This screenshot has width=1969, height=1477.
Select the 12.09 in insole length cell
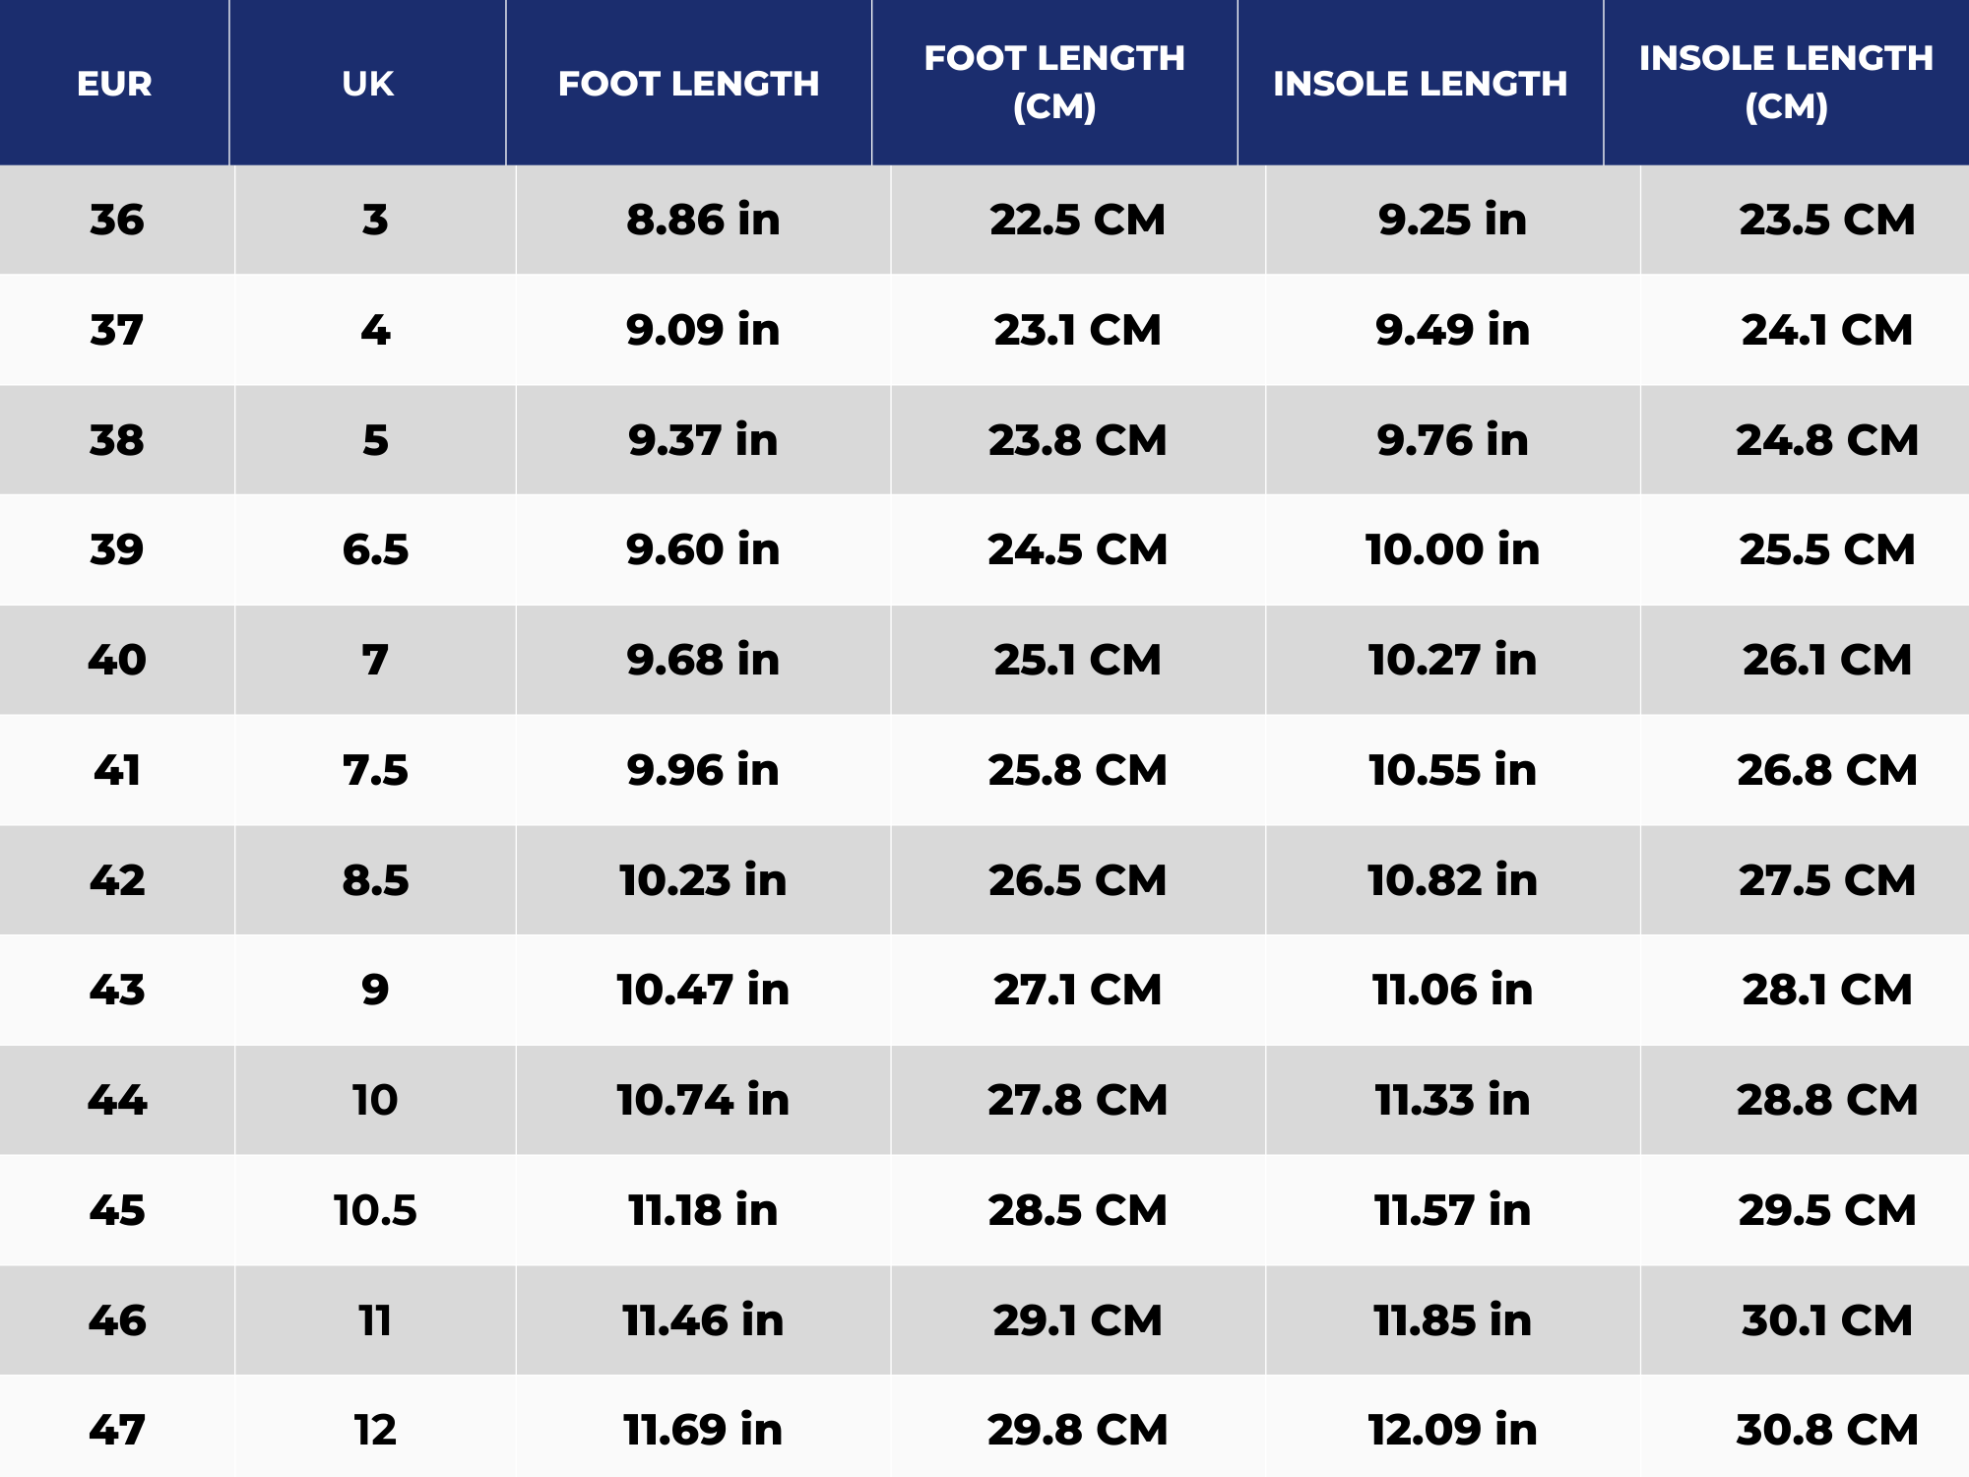click(1452, 1430)
